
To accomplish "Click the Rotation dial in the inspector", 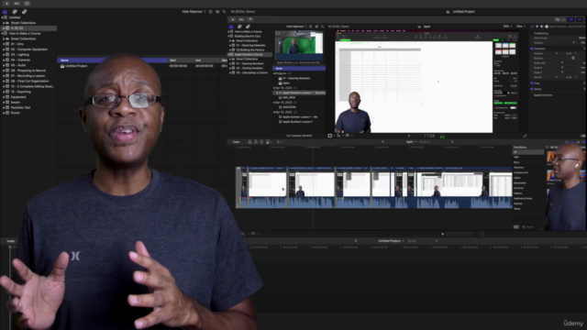I will pos(573,58).
